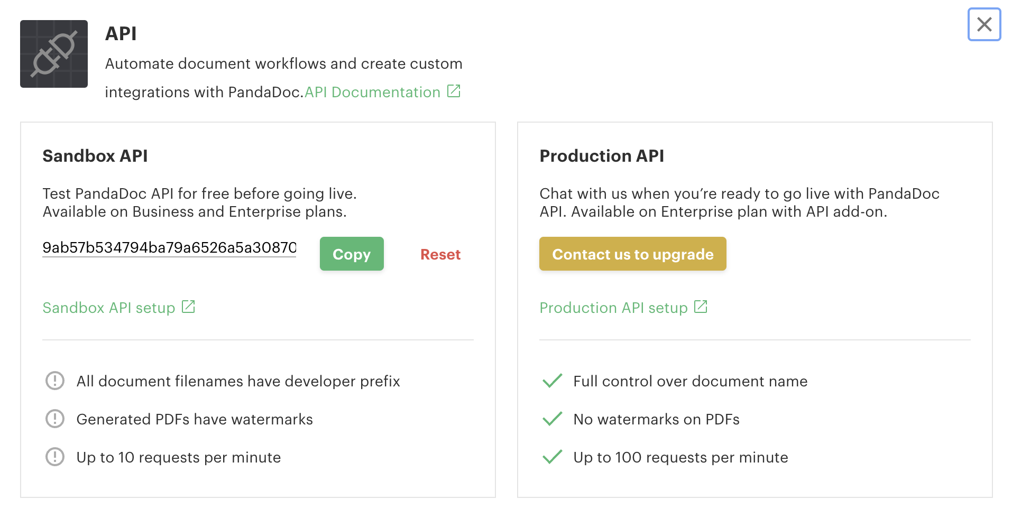The width and height of the screenshot is (1012, 518).
Task: Click the warning icon beside 10 requests per minute
Action: (x=55, y=457)
